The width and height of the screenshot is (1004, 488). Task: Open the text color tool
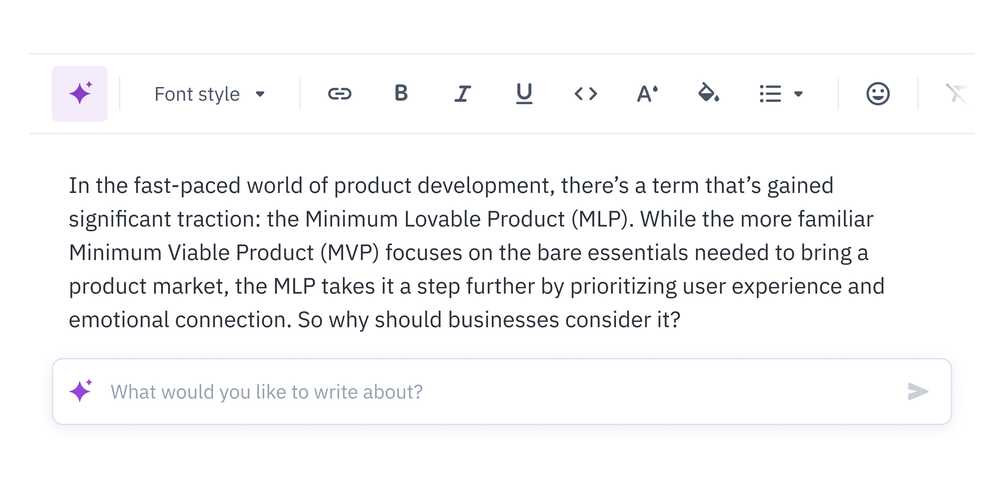[x=647, y=94]
